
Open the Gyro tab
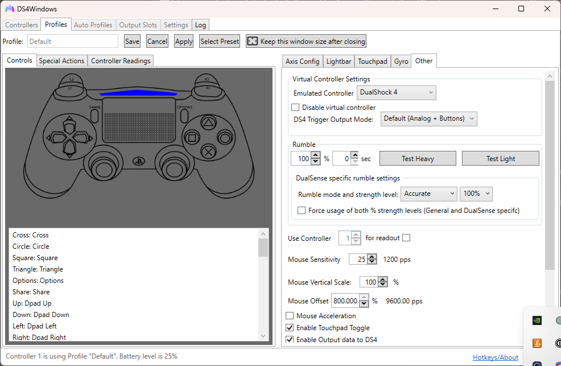click(x=401, y=61)
